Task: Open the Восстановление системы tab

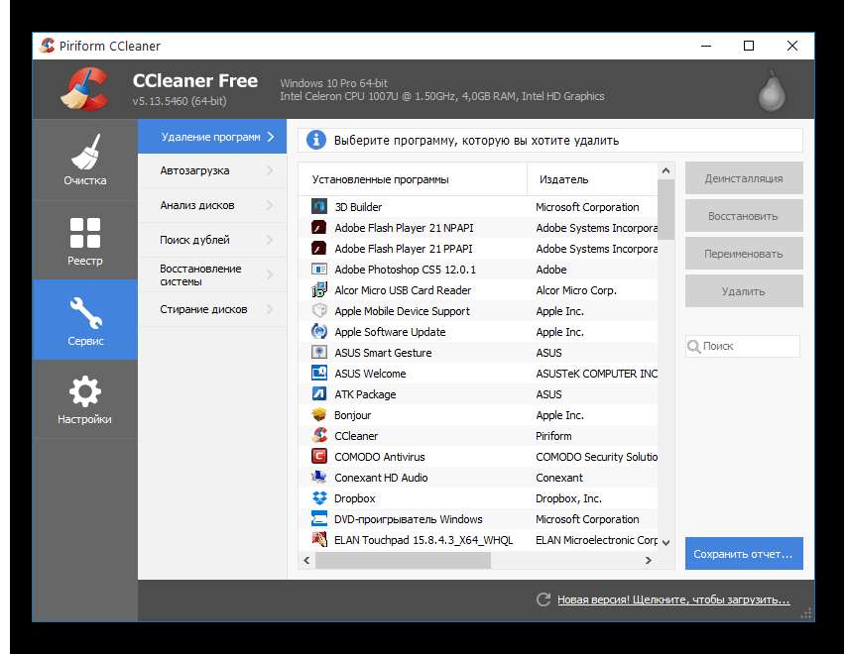Action: [212, 274]
